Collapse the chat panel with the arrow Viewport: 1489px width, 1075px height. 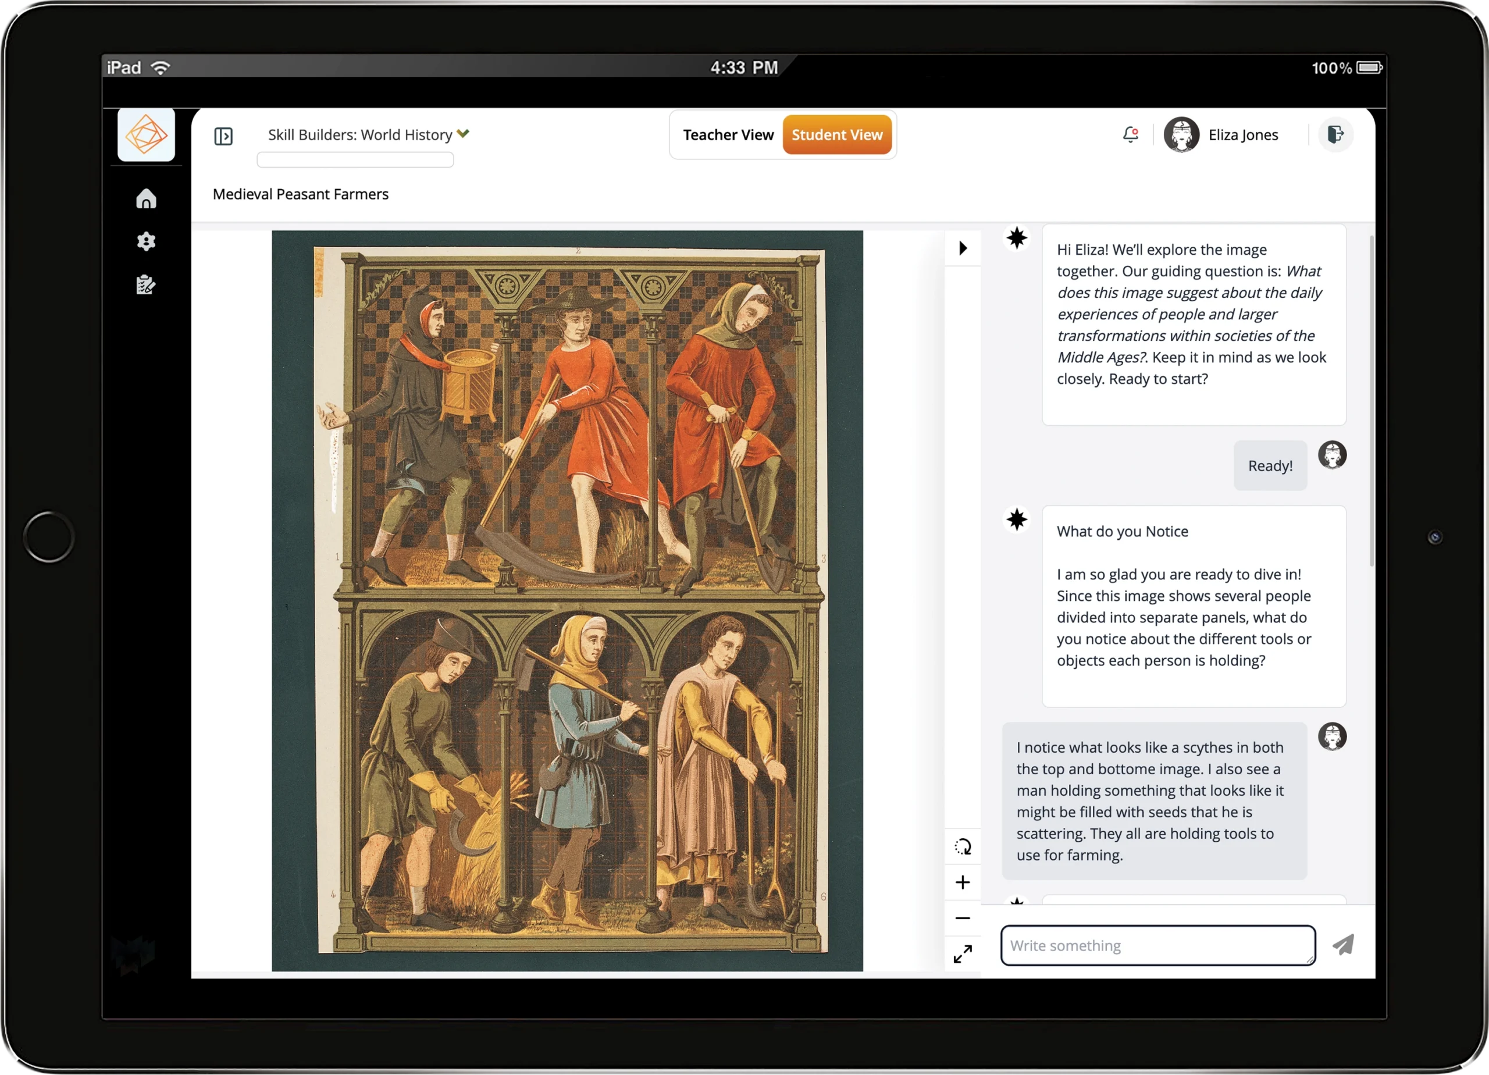pos(963,248)
